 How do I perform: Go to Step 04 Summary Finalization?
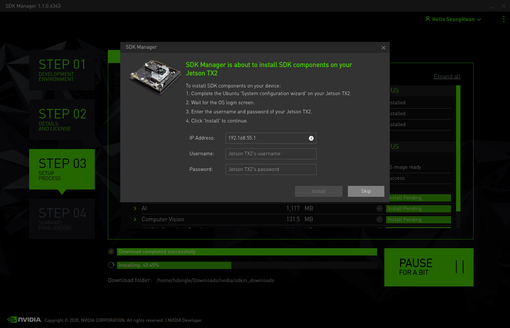[62, 219]
